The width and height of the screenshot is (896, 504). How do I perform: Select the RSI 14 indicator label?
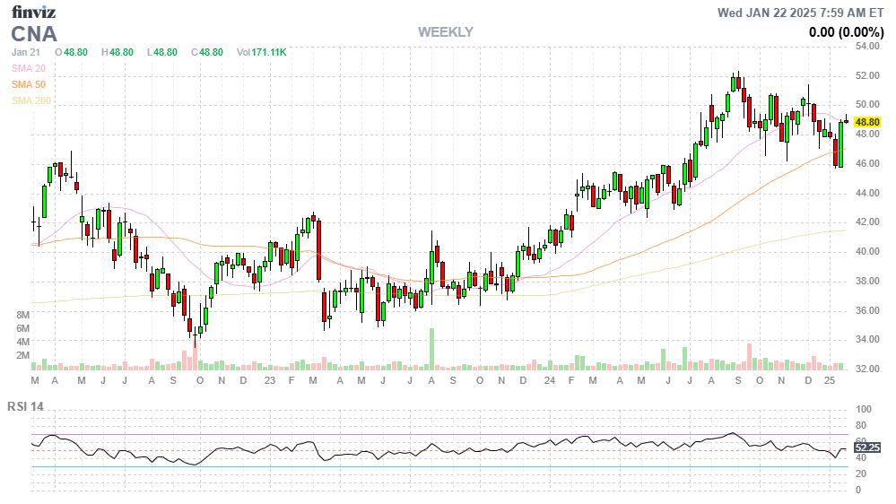click(x=26, y=406)
